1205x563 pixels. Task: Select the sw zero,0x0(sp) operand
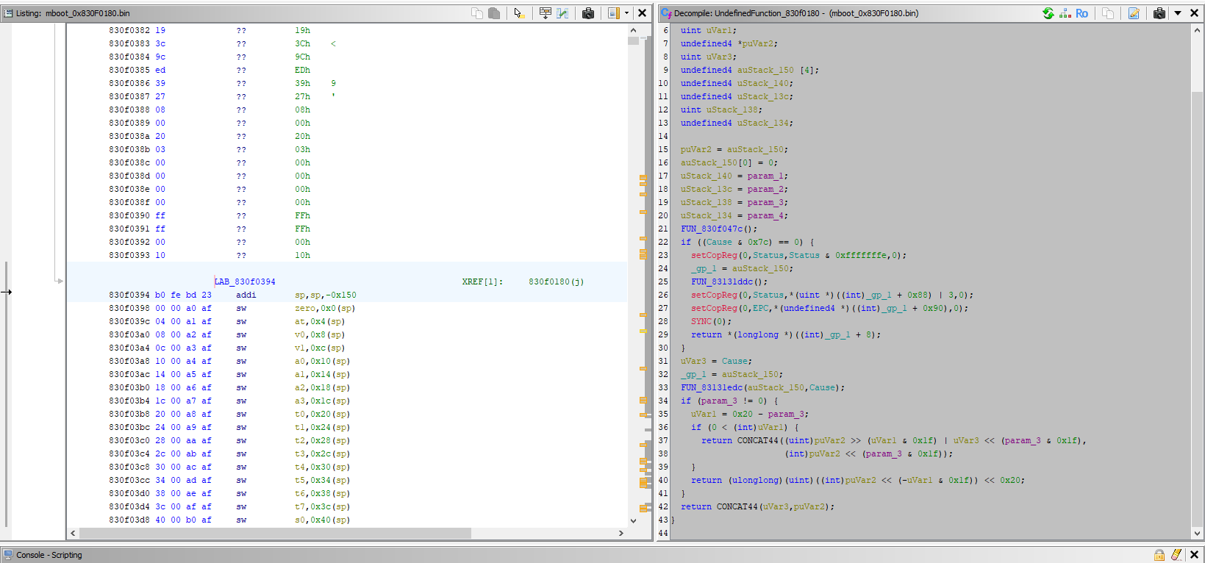click(324, 308)
